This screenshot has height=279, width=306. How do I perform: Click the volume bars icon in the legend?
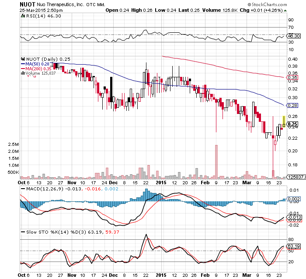(23, 73)
